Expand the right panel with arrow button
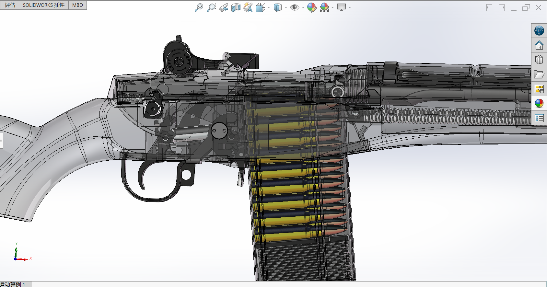The height and width of the screenshot is (287, 547). point(502,7)
